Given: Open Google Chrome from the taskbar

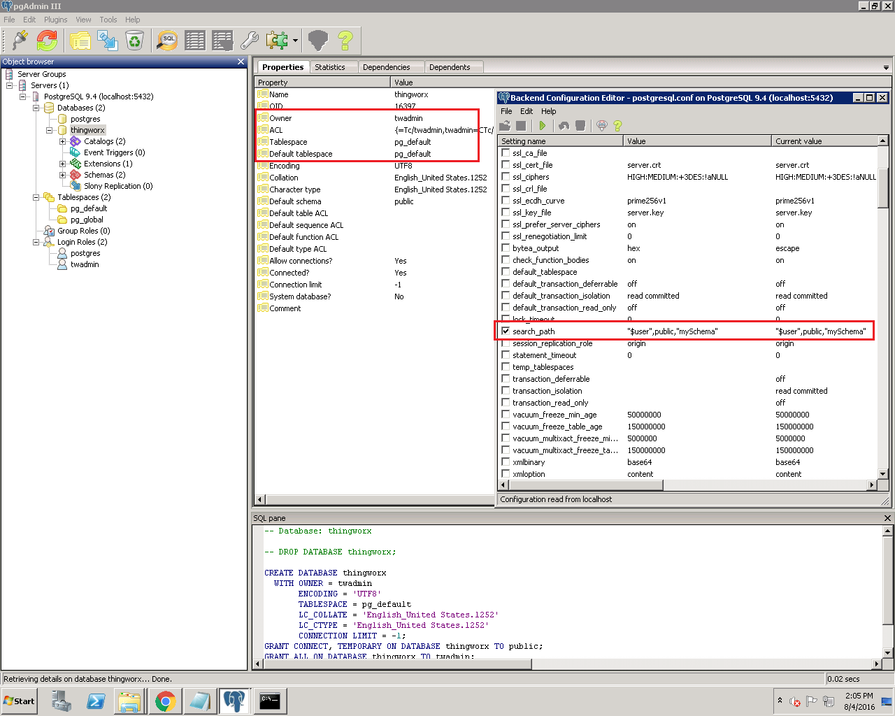Looking at the screenshot, I should [165, 701].
